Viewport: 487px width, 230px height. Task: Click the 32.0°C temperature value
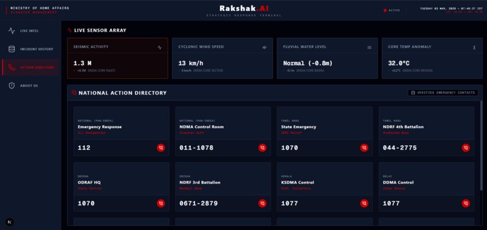coord(399,63)
